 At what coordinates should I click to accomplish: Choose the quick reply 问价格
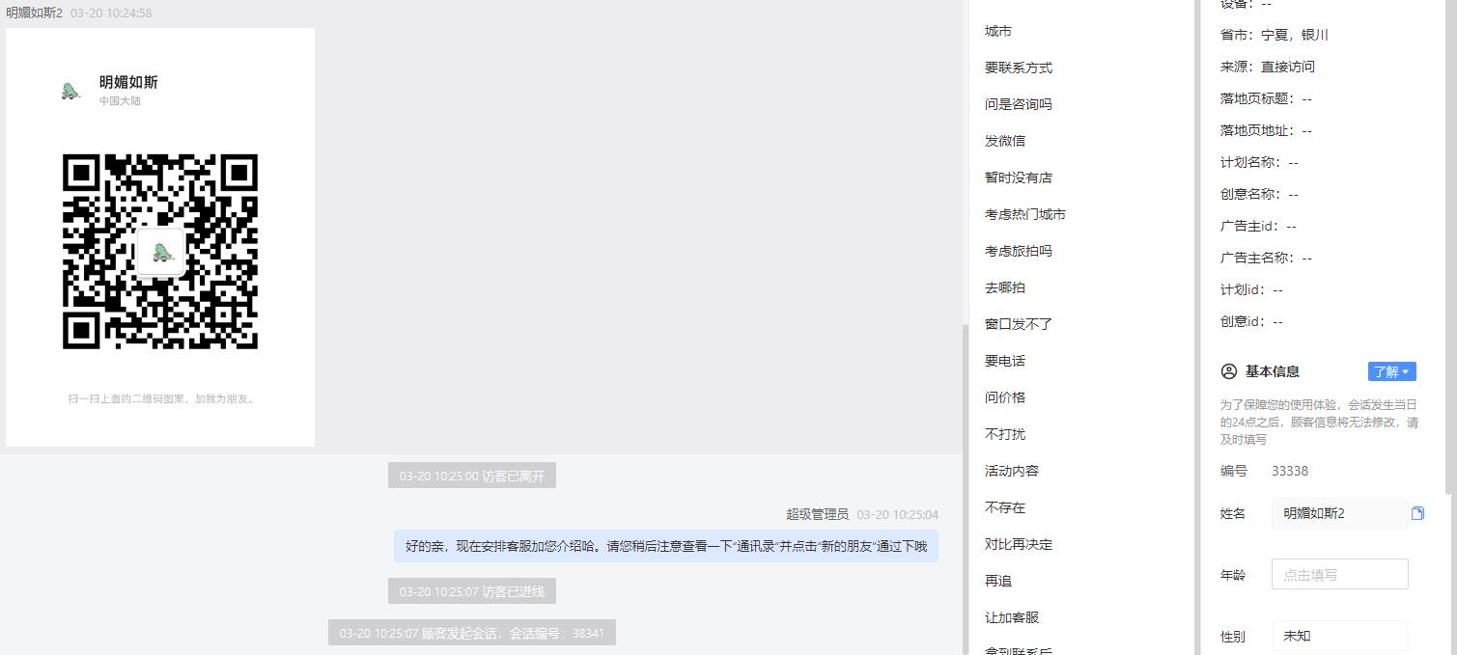click(1005, 397)
